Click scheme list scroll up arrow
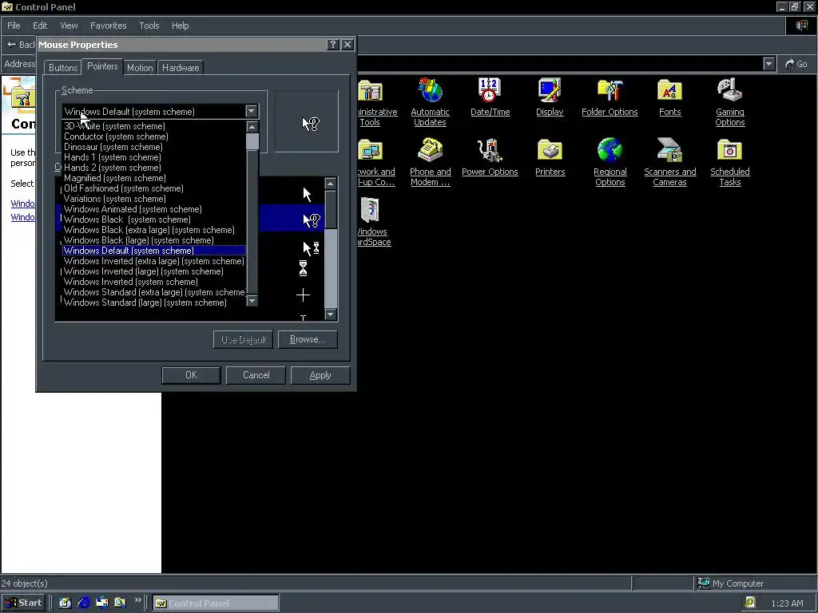The height and width of the screenshot is (613, 818). (252, 127)
